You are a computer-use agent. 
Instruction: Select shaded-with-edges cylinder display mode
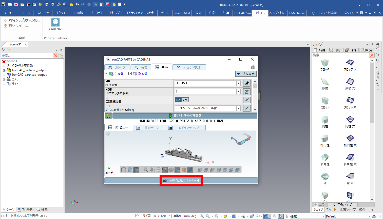pos(136,170)
